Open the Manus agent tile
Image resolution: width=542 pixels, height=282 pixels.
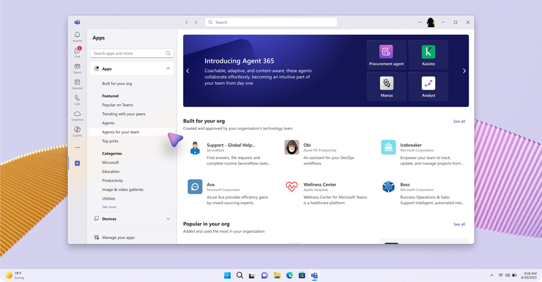tap(386, 87)
